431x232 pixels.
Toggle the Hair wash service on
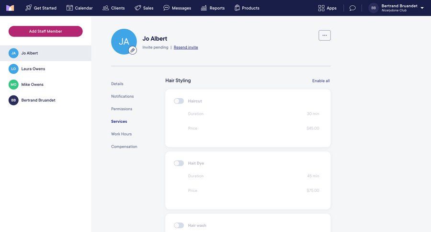click(x=179, y=225)
